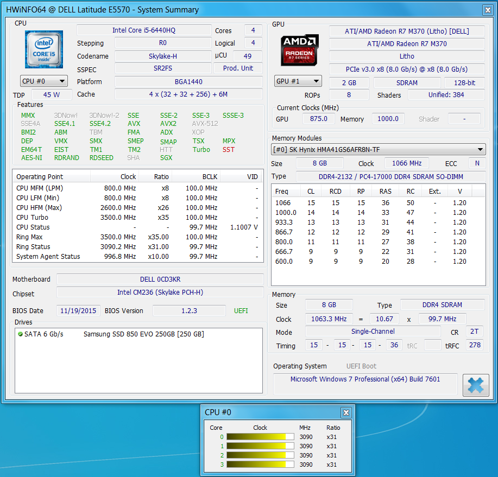Click the tRFC value 278
The width and height of the screenshot is (498, 477).
(x=475, y=345)
